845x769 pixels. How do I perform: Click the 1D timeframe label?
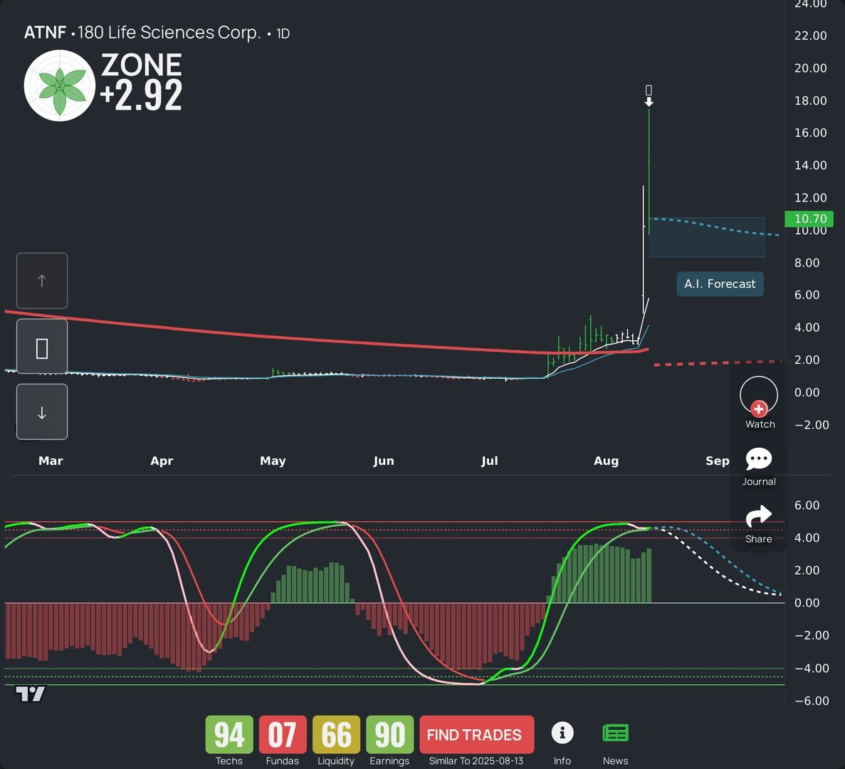point(283,34)
